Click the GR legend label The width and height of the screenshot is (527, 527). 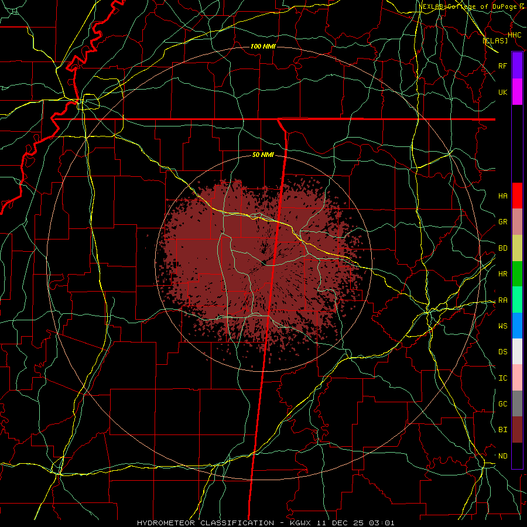(x=502, y=222)
